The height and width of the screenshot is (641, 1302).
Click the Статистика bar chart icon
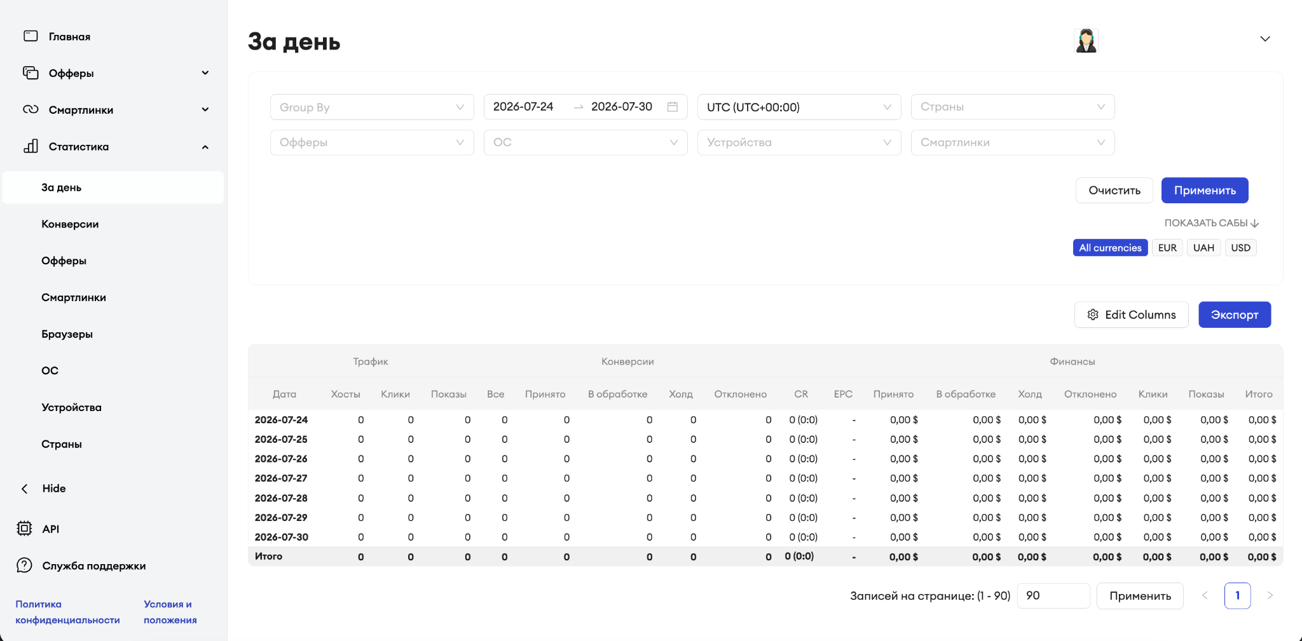pos(31,146)
